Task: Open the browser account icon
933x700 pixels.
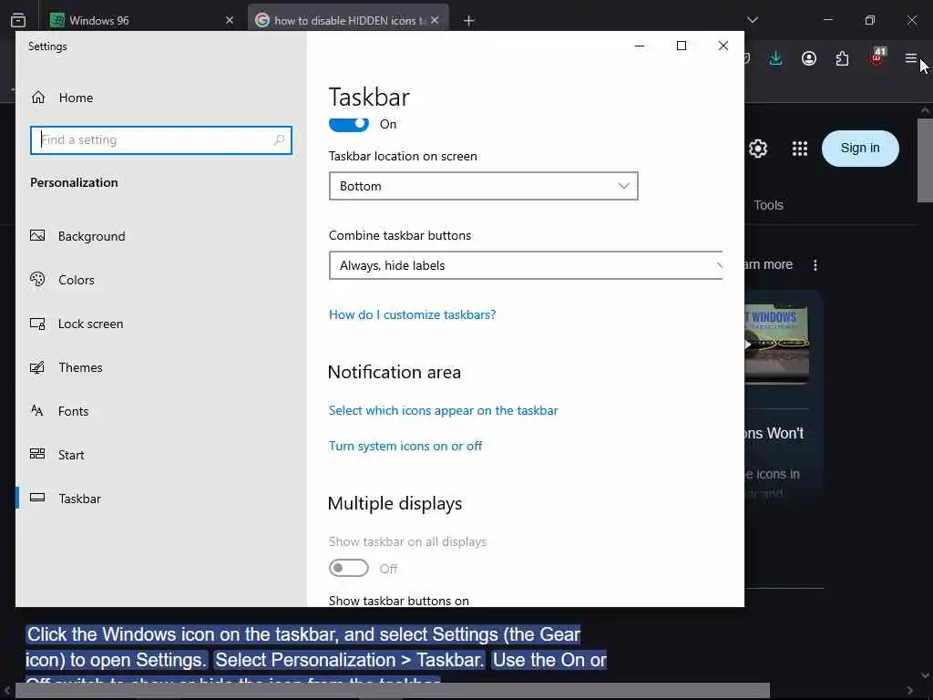Action: (809, 58)
